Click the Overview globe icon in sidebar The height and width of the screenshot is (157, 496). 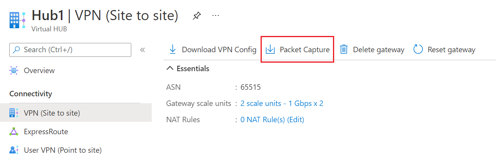(14, 71)
